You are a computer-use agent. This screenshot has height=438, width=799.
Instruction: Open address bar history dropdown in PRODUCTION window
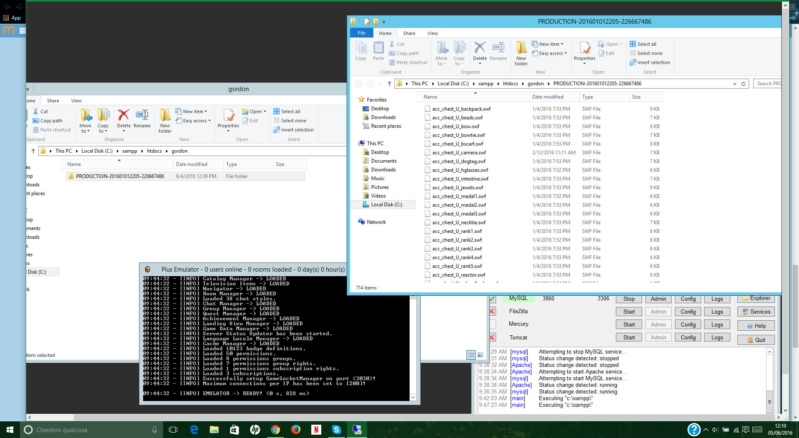click(x=734, y=84)
